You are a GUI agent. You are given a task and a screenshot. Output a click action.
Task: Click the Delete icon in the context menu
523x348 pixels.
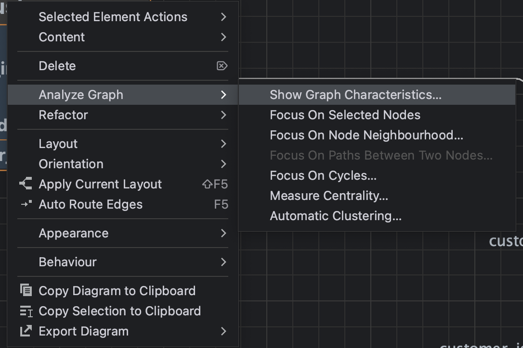coord(222,66)
